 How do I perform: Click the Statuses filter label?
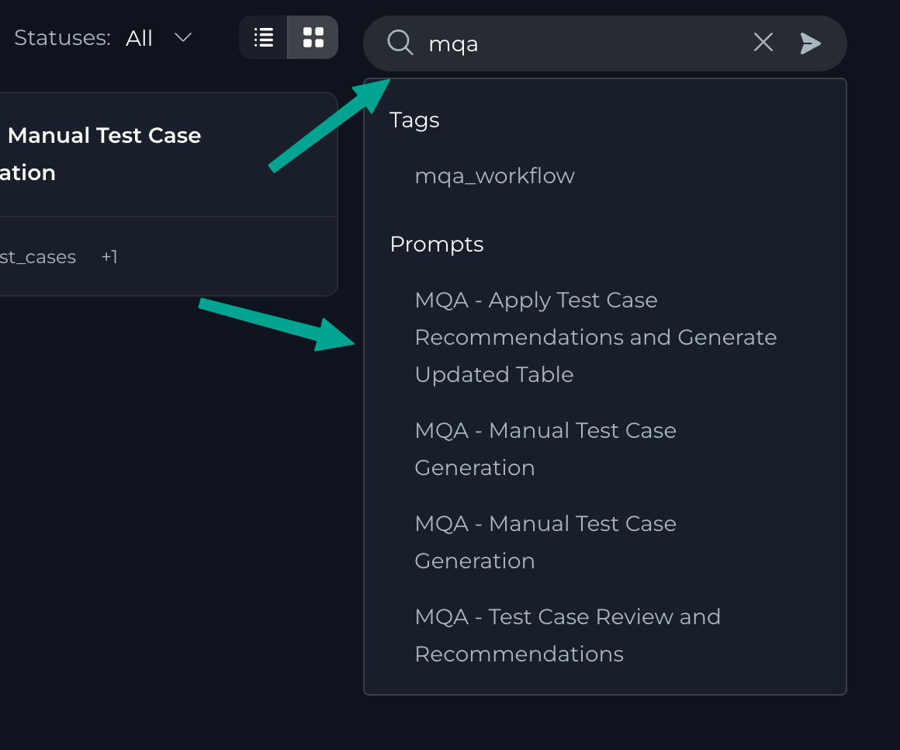click(62, 38)
